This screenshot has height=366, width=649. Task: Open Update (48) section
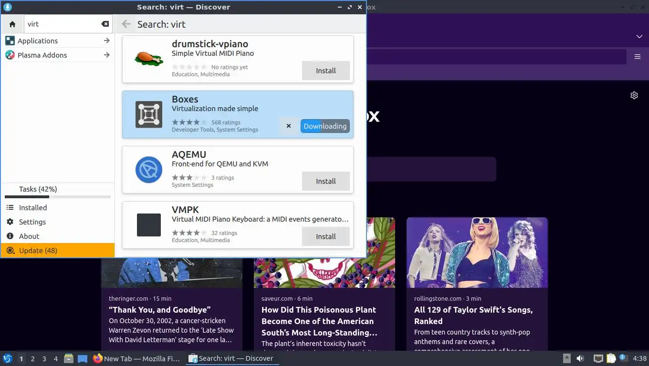coord(58,251)
